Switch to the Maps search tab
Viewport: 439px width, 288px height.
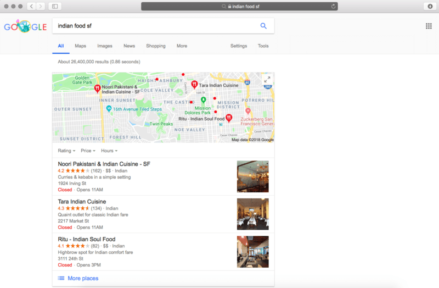tap(80, 46)
